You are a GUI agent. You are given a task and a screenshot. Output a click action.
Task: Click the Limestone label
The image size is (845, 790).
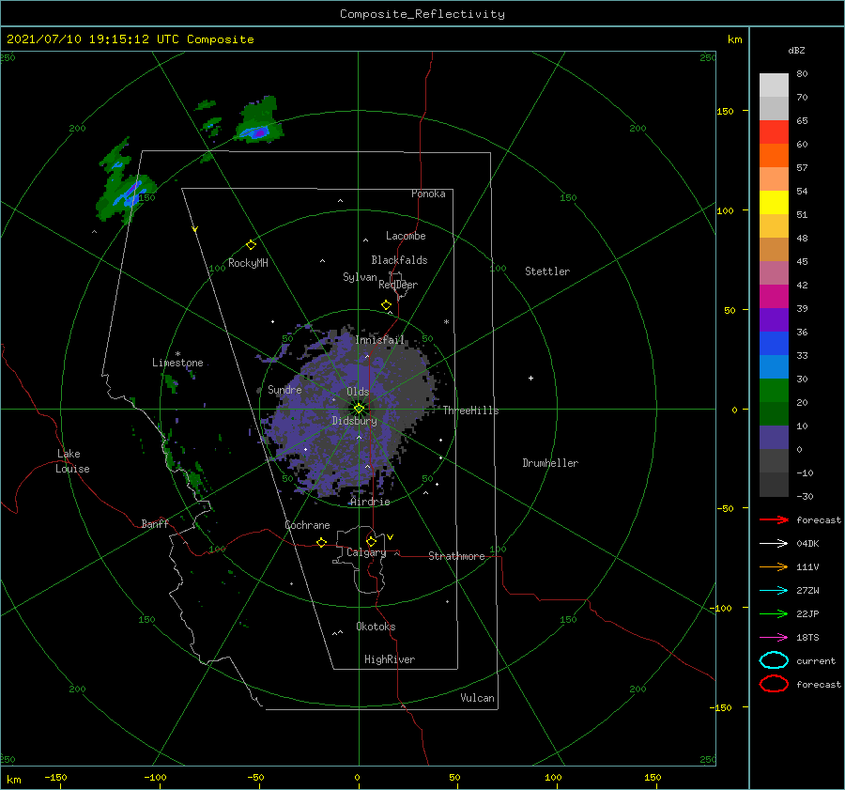tap(177, 363)
